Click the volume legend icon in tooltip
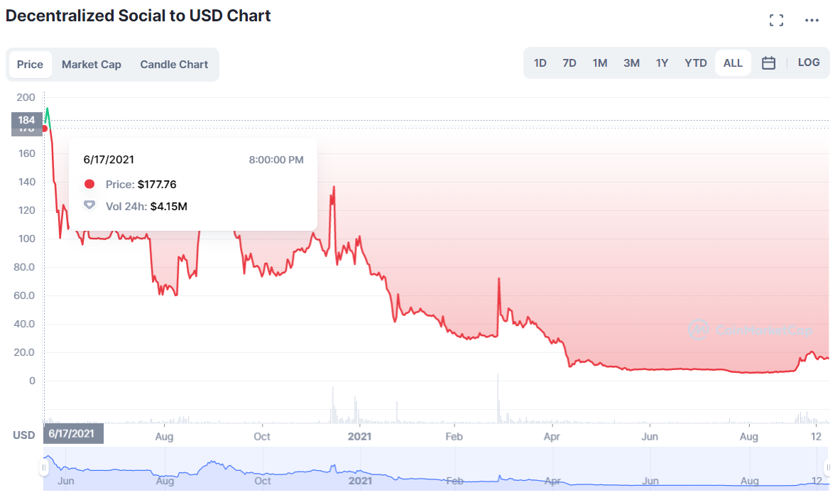Viewport: 840px width, 495px height. tap(89, 205)
